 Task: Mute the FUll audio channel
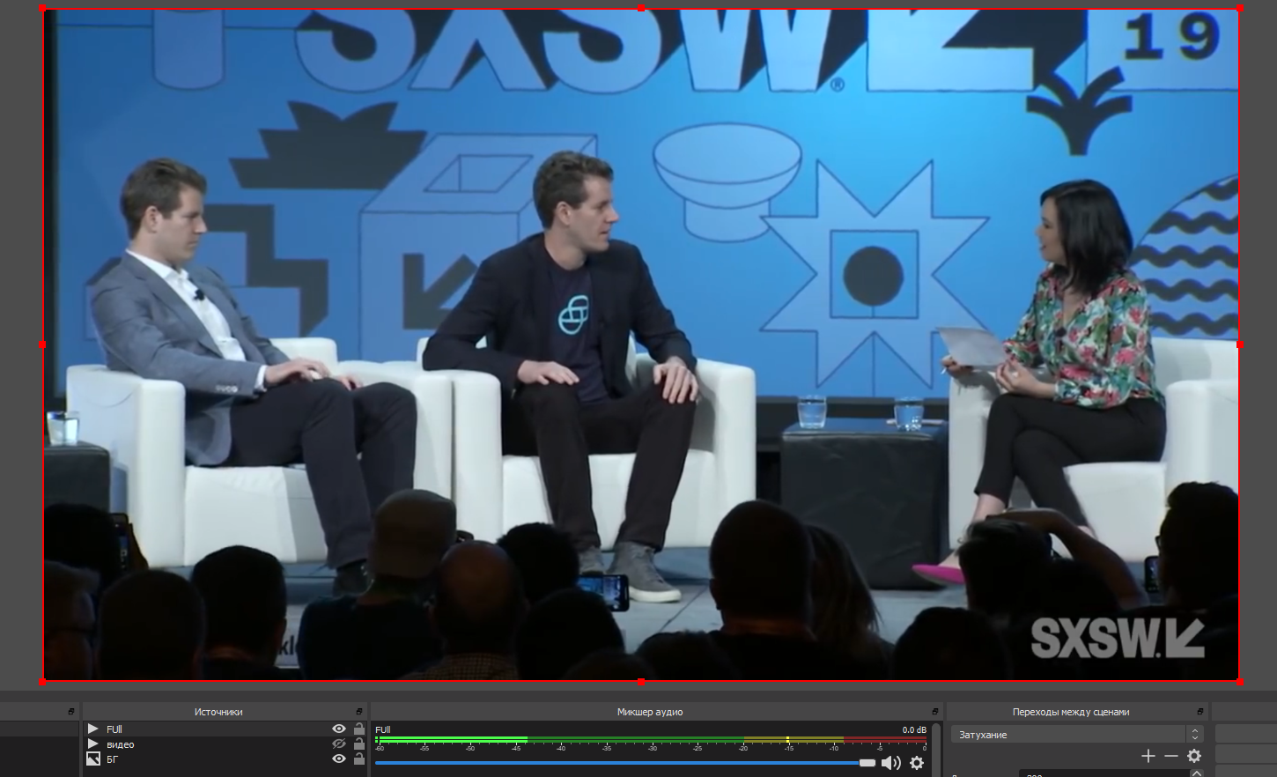click(891, 763)
